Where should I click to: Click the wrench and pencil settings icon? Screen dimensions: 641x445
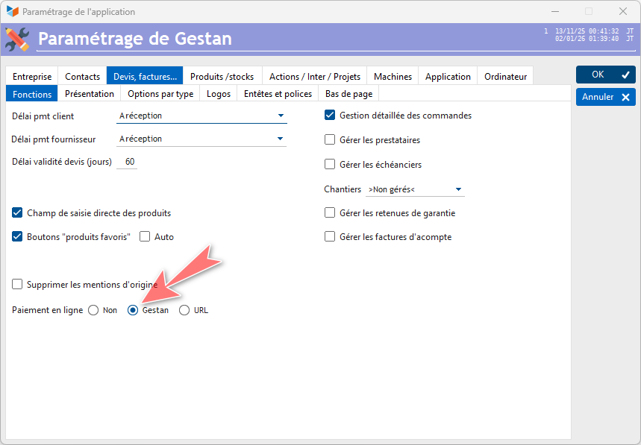point(17,39)
